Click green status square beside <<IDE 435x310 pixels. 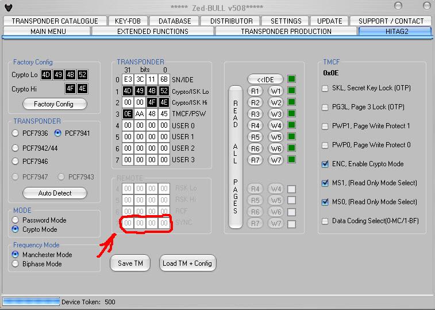tap(291, 79)
